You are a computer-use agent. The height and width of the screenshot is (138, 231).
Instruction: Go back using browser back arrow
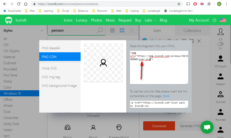[x=5, y=4]
